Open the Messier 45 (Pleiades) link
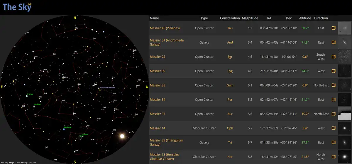 click(165, 28)
